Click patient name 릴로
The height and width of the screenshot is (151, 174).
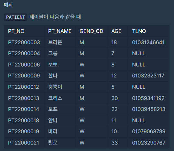coord(53,143)
